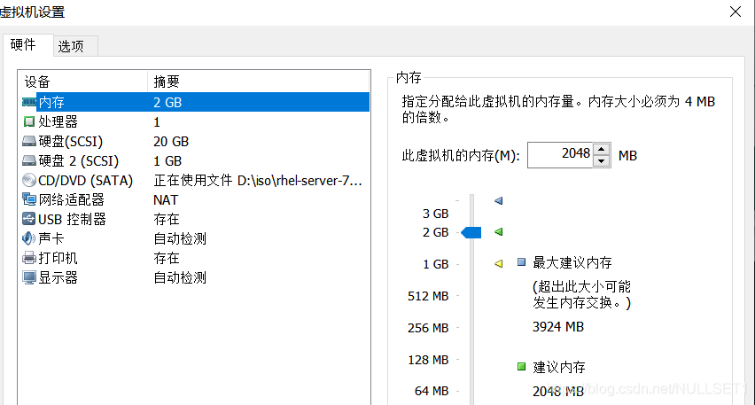755x405 pixels.
Task: Click the sound card speaker icon
Action: click(29, 238)
